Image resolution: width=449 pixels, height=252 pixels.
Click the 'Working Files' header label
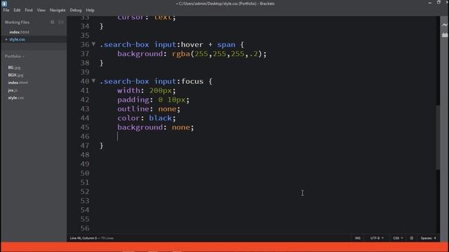[17, 22]
